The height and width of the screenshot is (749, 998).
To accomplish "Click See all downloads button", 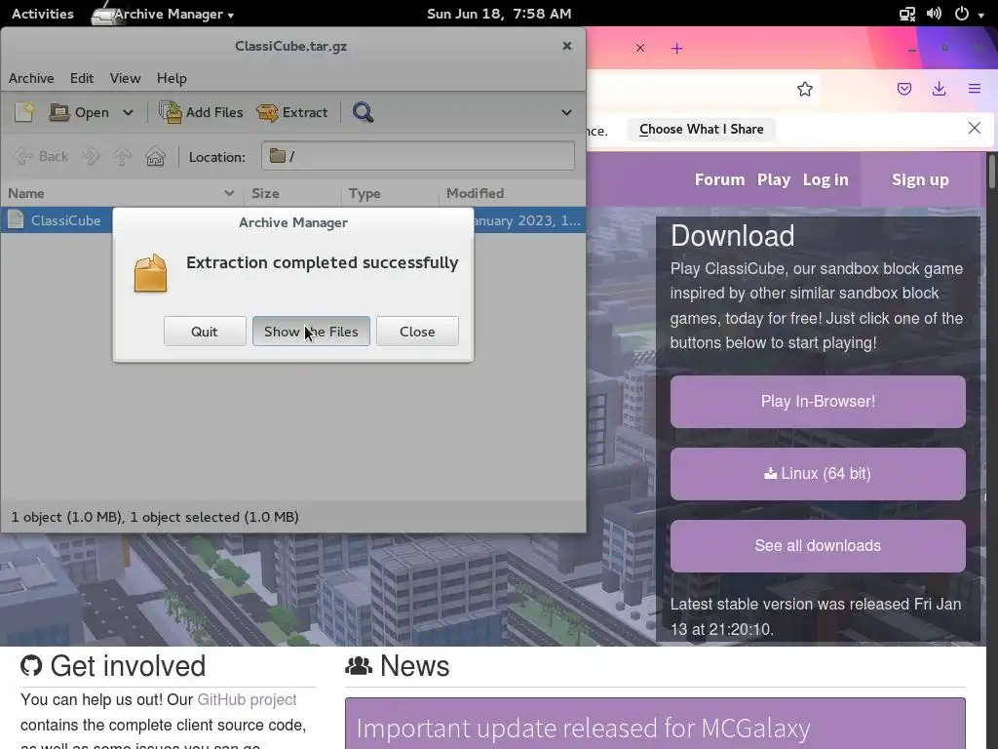I will coord(818,545).
